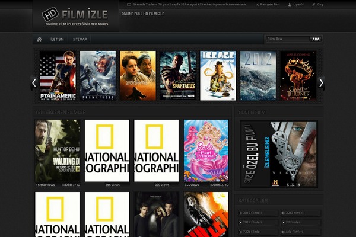
Task: Open the 3d filmler category
Action: click(301, 223)
